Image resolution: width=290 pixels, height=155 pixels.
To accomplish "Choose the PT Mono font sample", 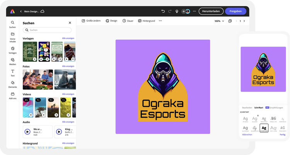I will pyautogui.click(x=246, y=119).
